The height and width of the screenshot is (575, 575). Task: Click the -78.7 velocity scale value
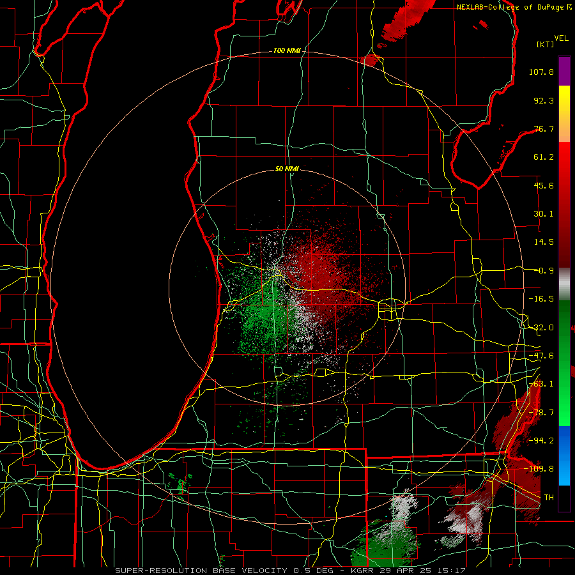coord(541,413)
